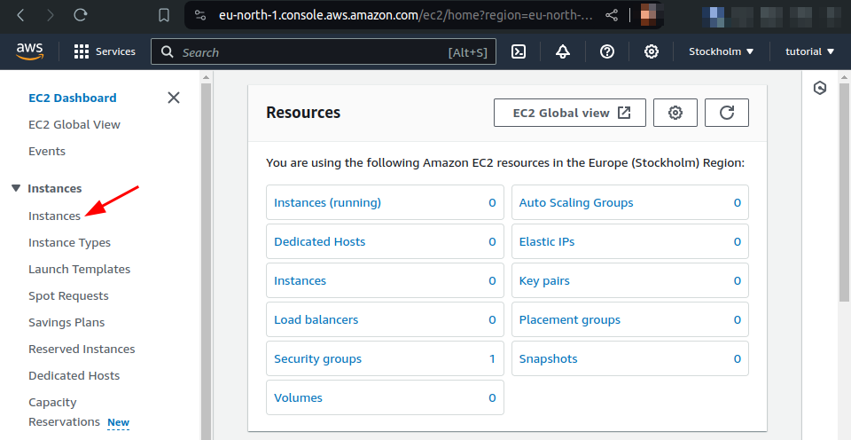Close the EC2 navigation sidebar
The width and height of the screenshot is (851, 440).
coord(174,98)
